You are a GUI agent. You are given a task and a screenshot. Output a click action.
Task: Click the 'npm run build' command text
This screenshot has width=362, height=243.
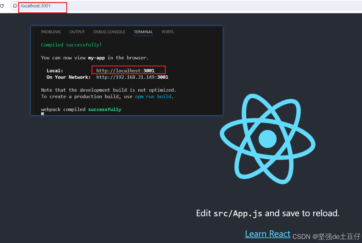tap(153, 96)
